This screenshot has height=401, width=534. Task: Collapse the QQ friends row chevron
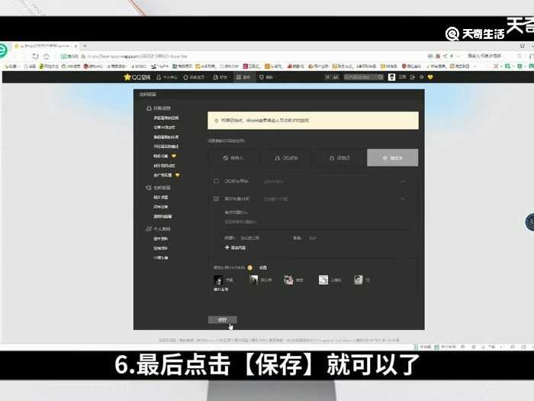coord(404,181)
